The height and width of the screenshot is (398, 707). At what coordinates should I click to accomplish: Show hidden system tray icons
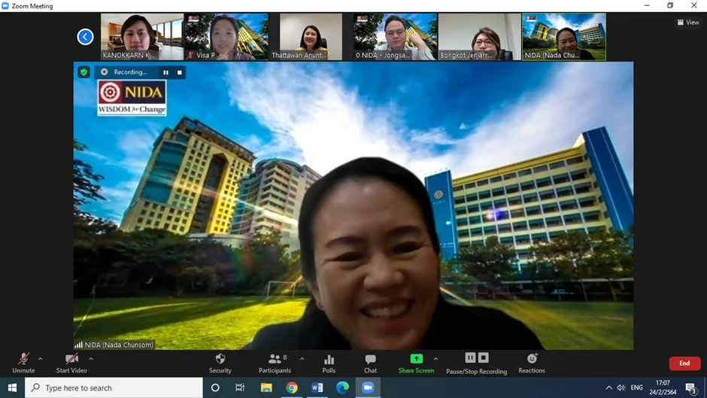[608, 387]
